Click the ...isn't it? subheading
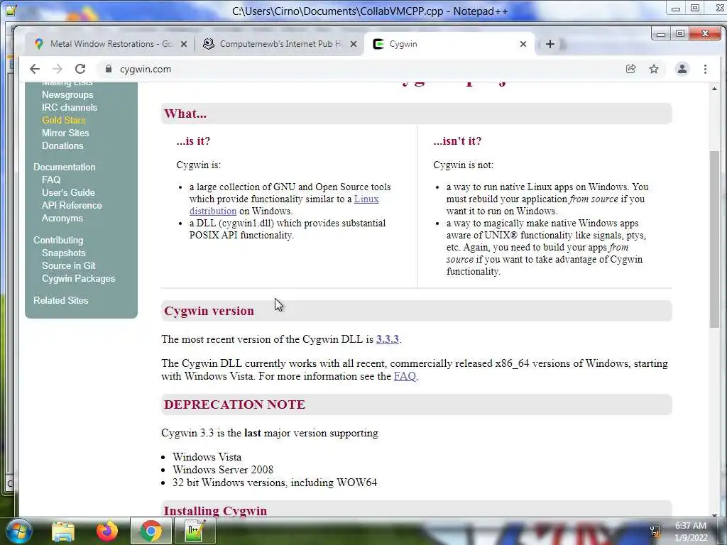This screenshot has height=545, width=727. [457, 141]
